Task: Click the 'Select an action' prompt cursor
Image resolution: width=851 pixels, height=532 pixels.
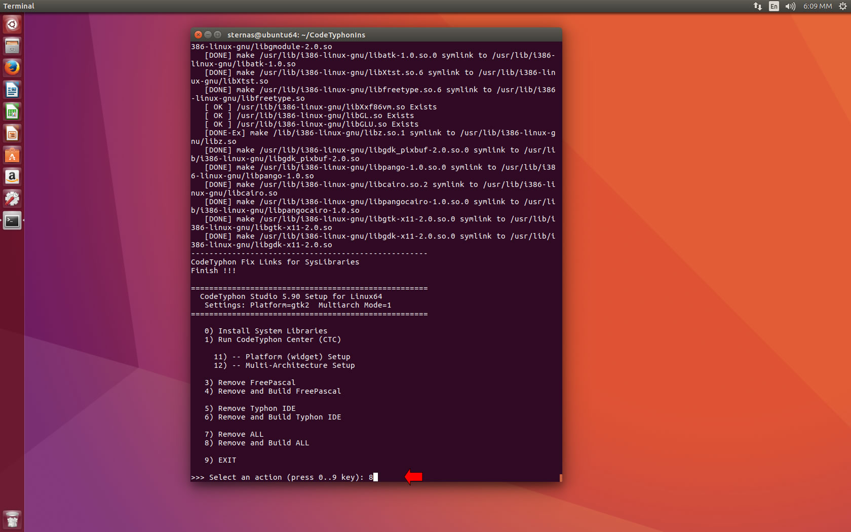Action: 376,477
